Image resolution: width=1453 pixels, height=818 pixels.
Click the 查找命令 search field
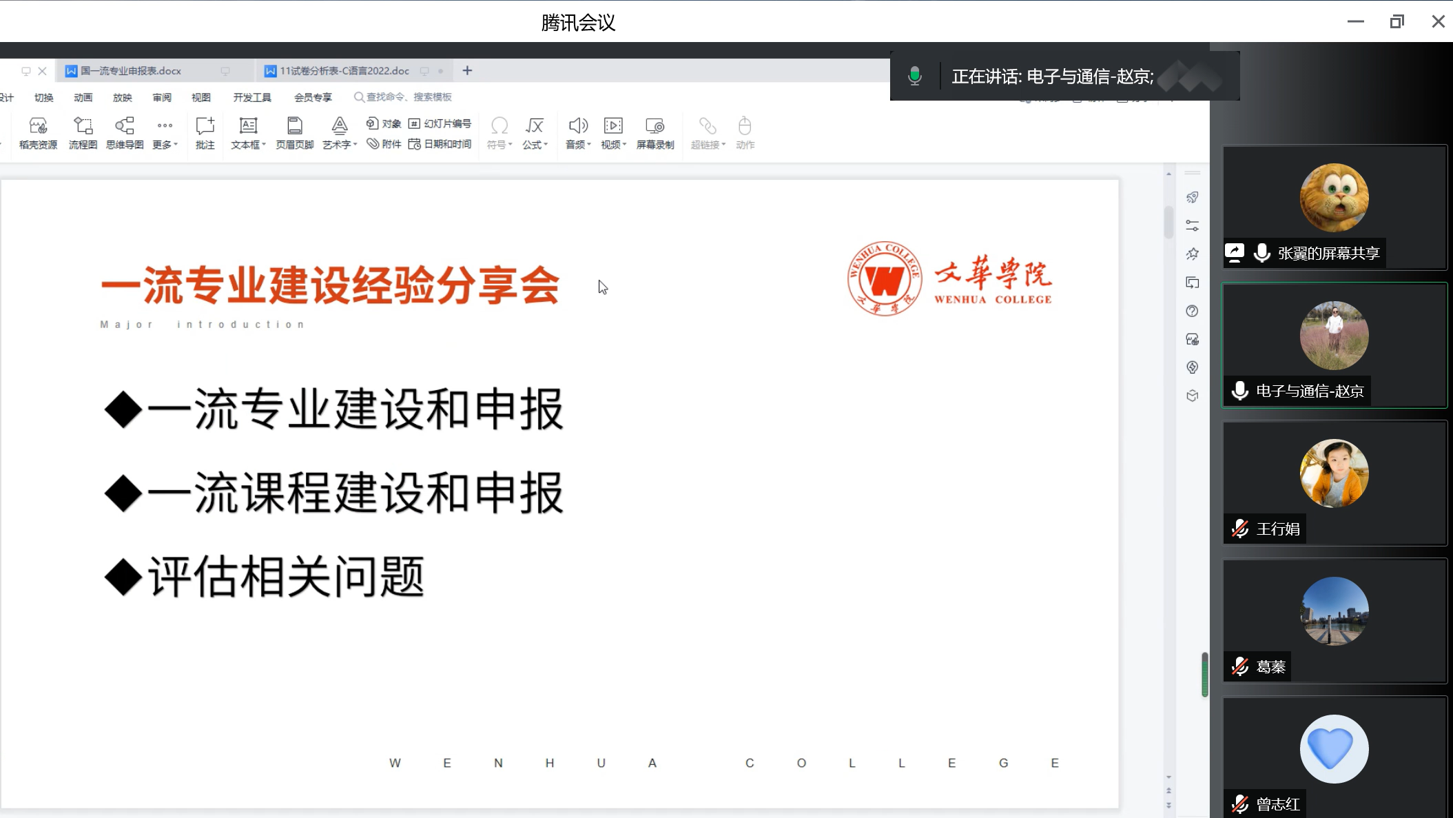click(409, 97)
